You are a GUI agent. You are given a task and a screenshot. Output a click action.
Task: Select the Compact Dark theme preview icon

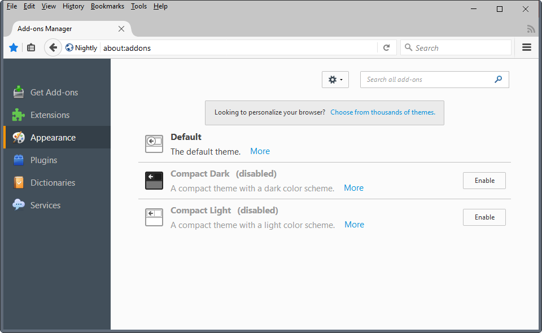click(x=154, y=181)
